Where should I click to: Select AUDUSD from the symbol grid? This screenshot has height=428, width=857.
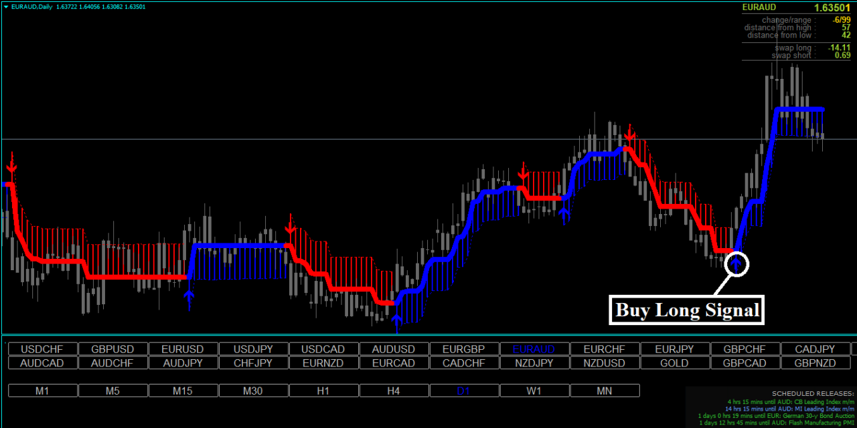pos(394,349)
